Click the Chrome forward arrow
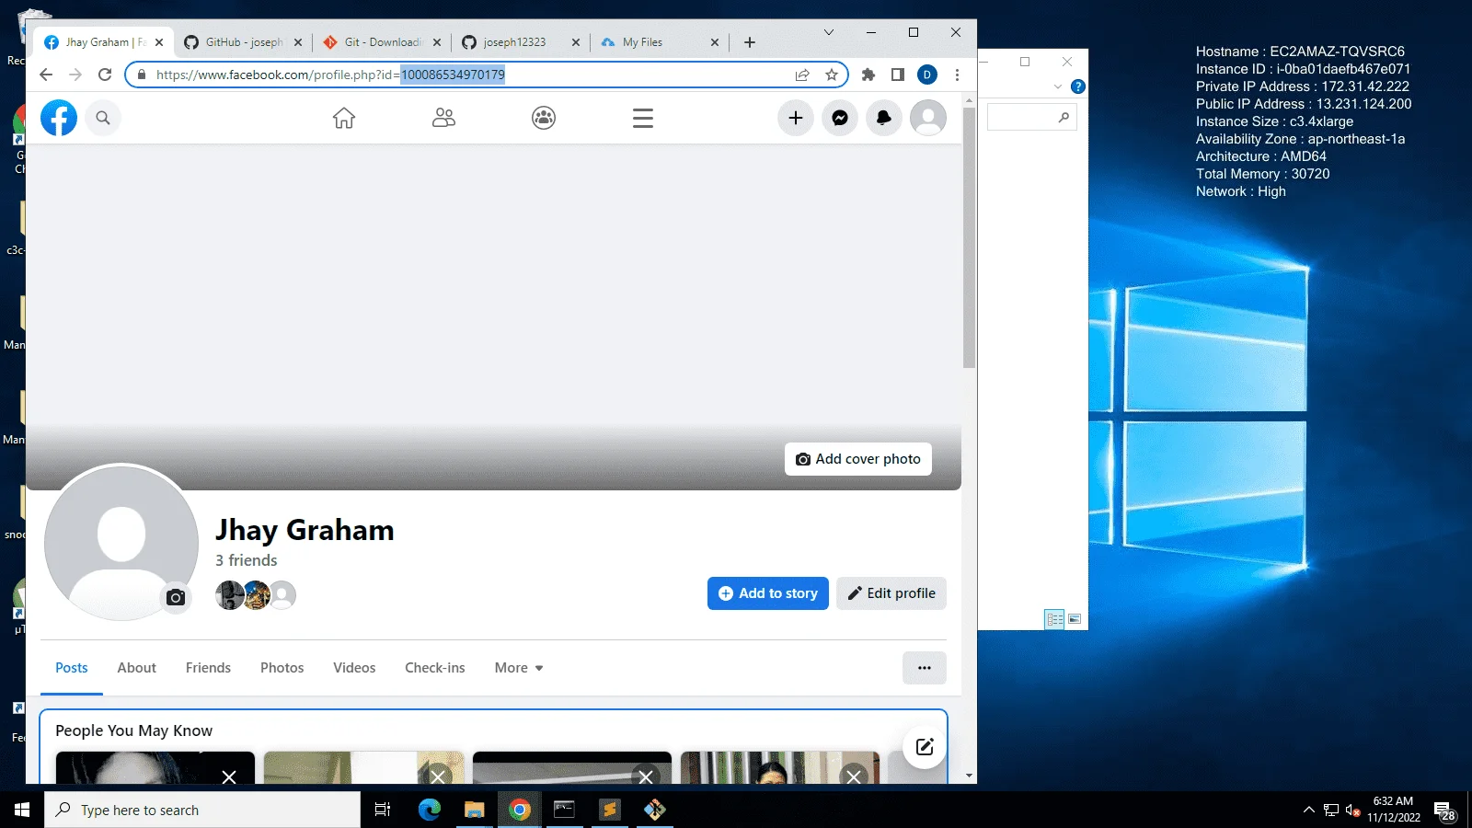This screenshot has height=828, width=1472. click(x=75, y=75)
